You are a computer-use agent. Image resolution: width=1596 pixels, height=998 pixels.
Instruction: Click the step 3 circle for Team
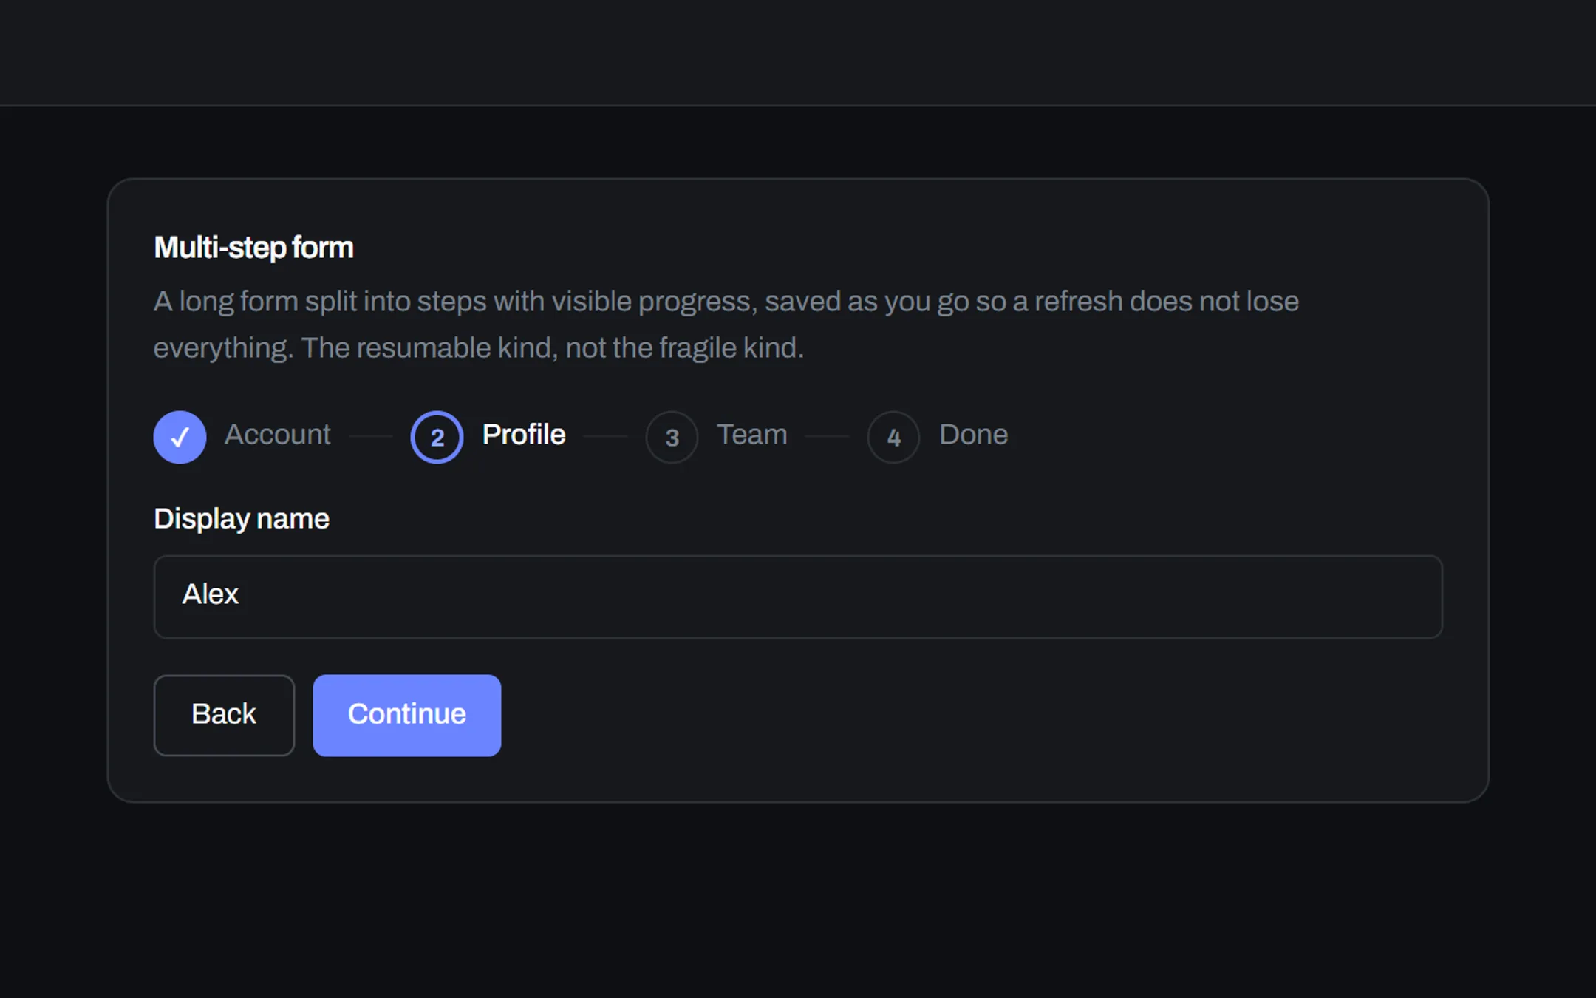pos(672,437)
